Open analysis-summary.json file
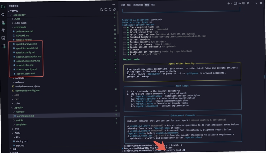This screenshot has width=266, height=153. pyautogui.click(x=27, y=86)
